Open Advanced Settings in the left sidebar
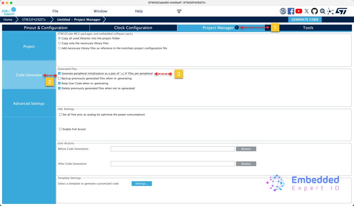Viewport: 354px width, 206px height. pos(29,103)
